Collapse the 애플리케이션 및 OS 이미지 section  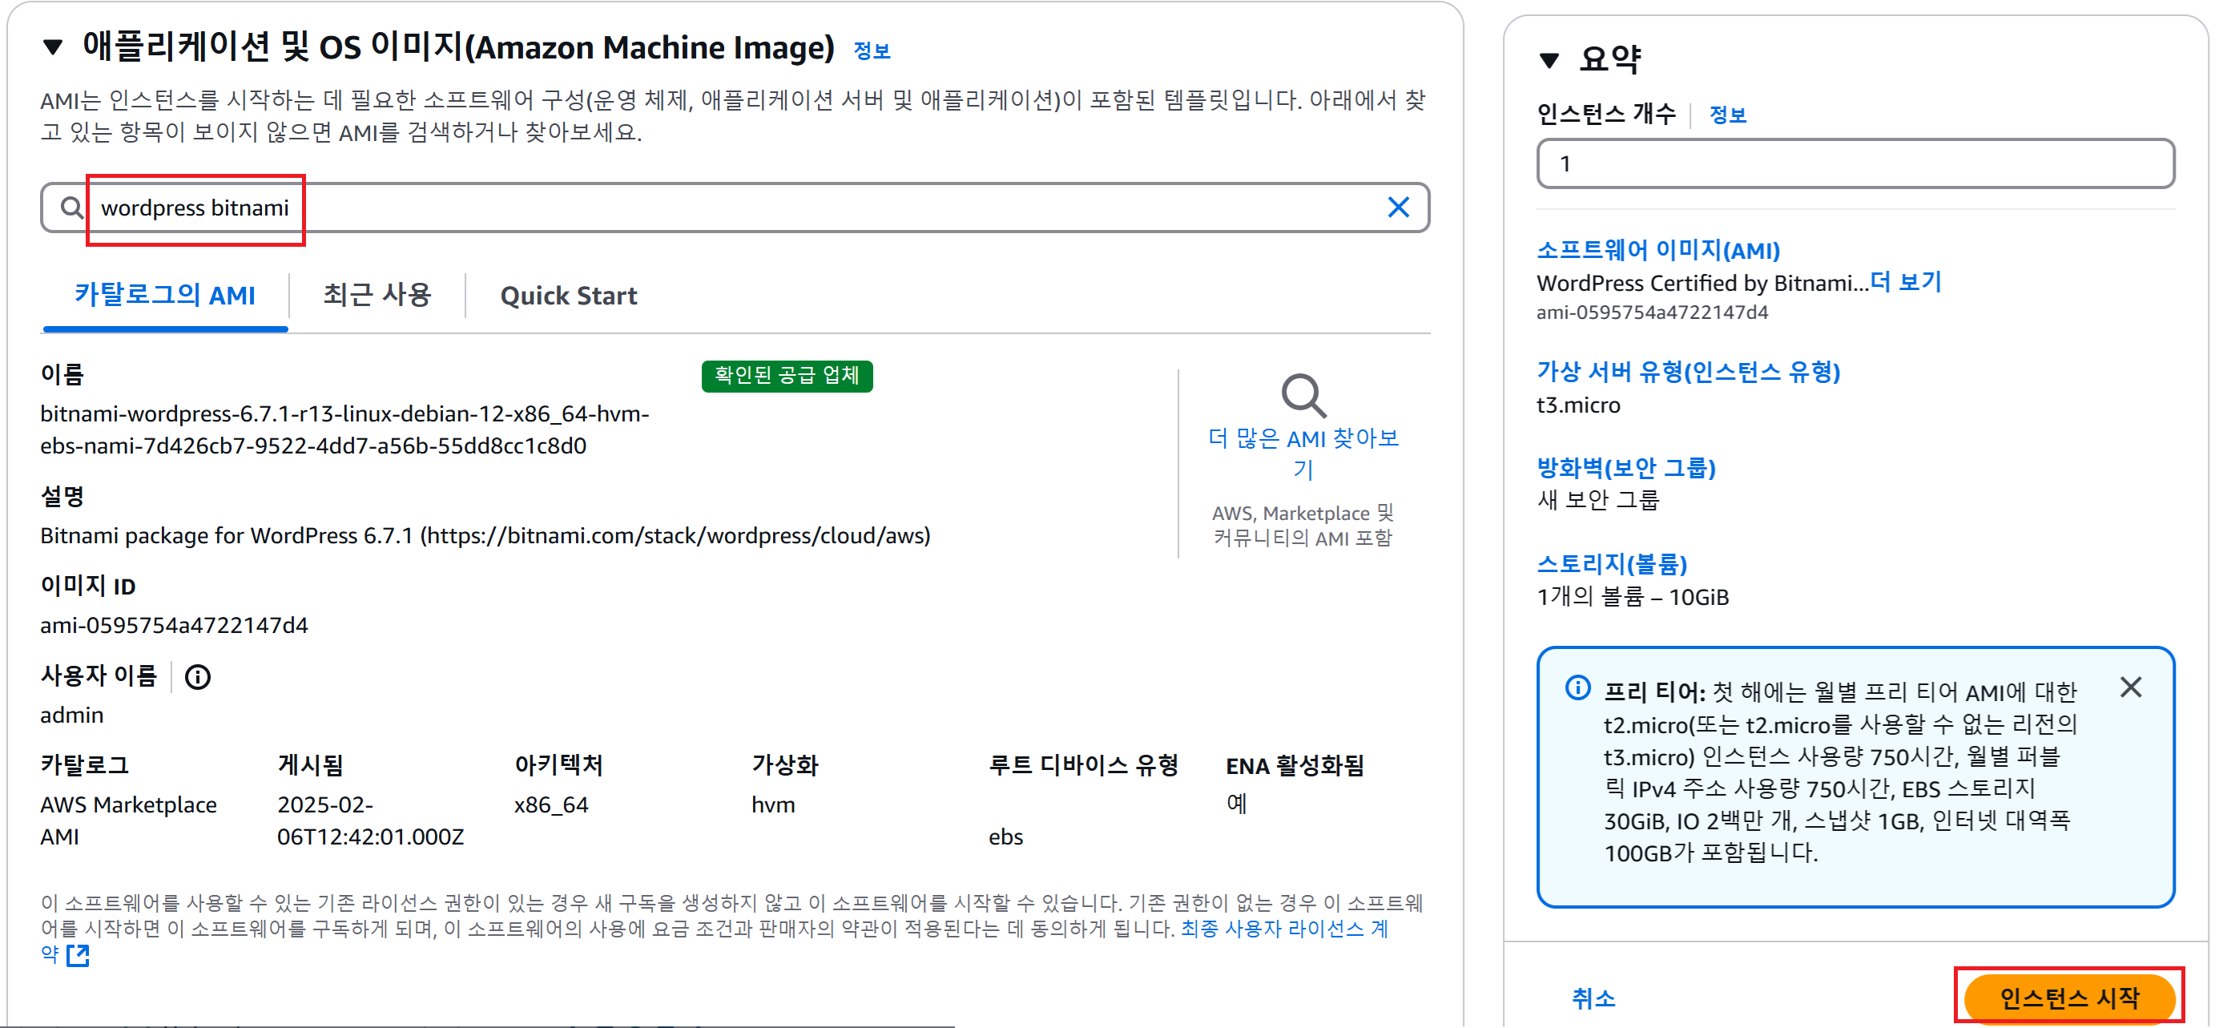tap(54, 46)
